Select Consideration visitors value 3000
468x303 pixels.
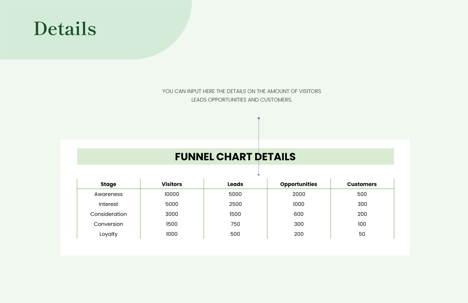pyautogui.click(x=172, y=214)
